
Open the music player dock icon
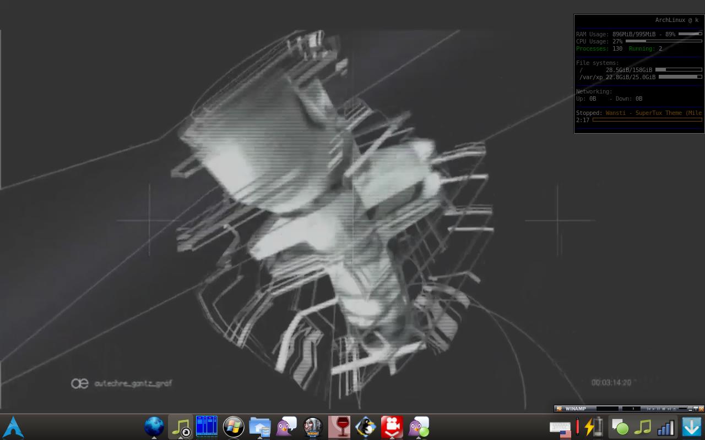click(181, 427)
